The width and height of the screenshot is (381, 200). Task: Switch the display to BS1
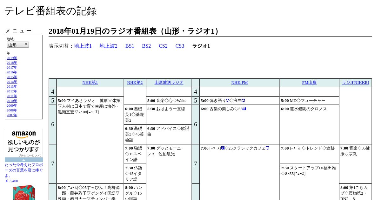tap(130, 46)
